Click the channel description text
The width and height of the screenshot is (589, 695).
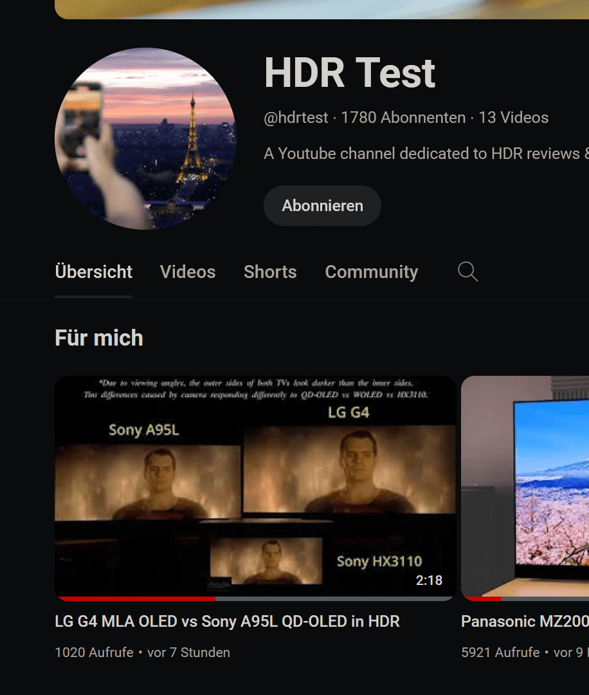pyautogui.click(x=426, y=153)
